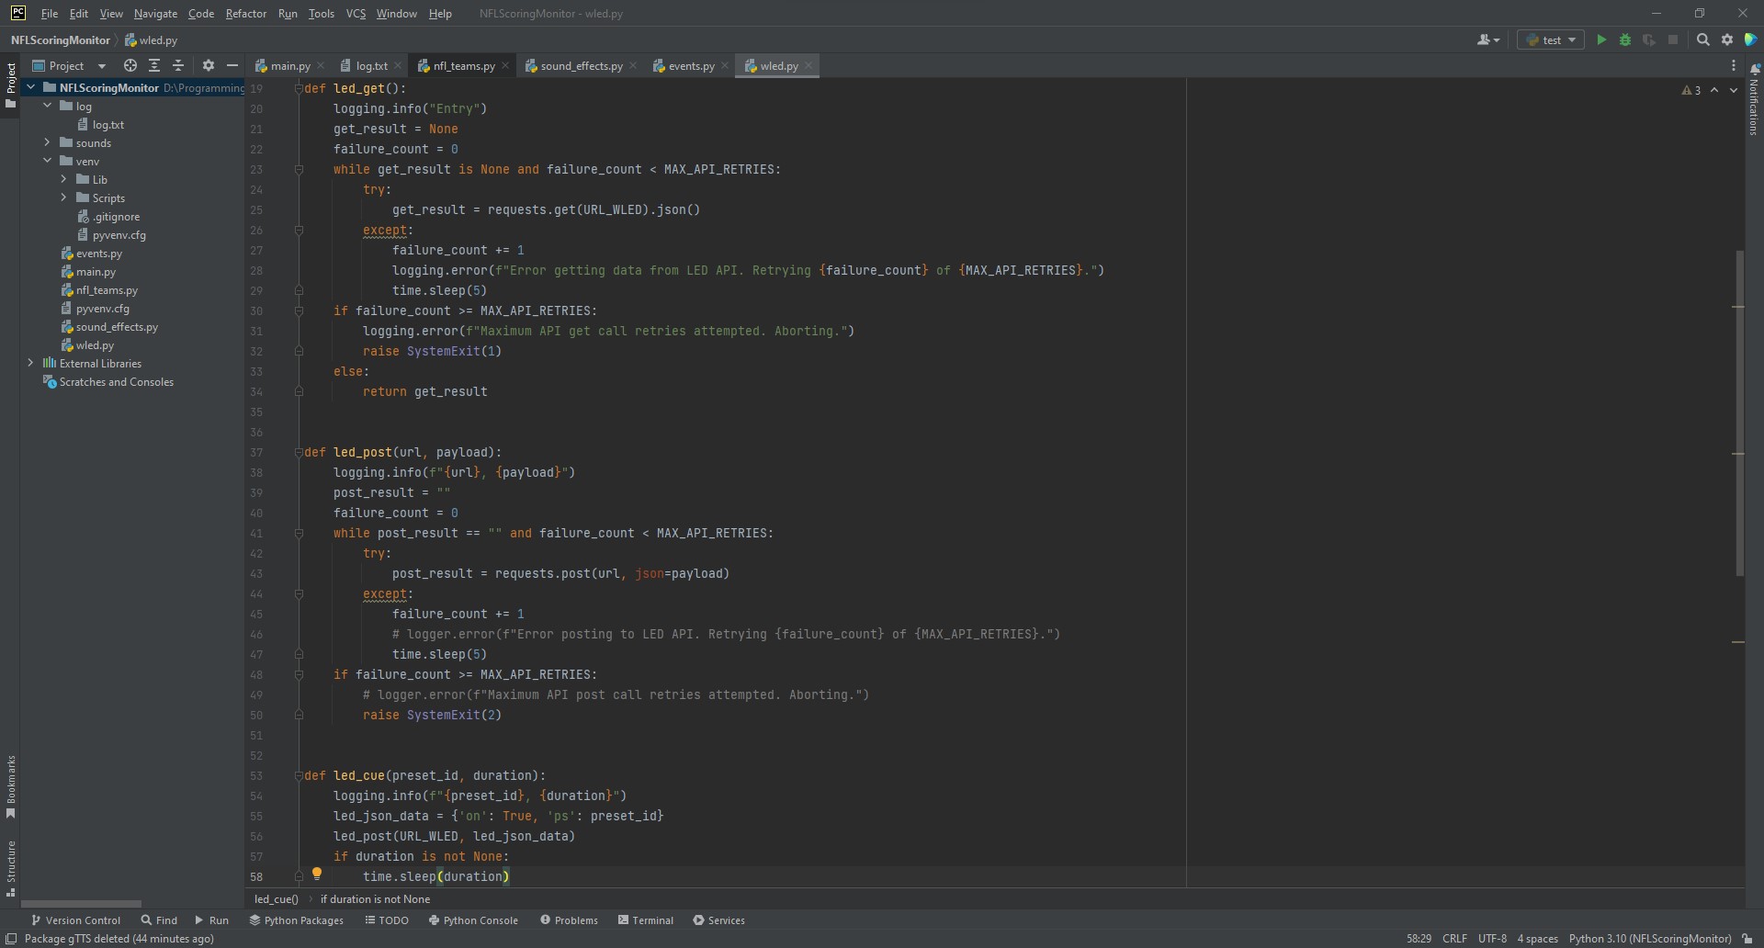
Task: Expand External Libraries node
Action: [30, 363]
